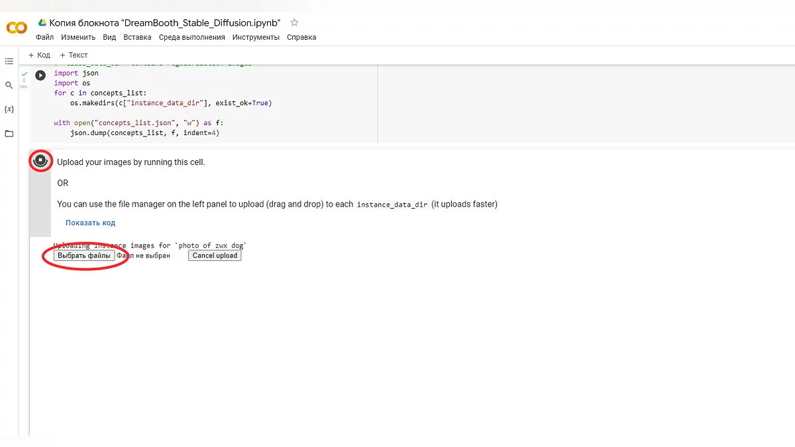795x447 pixels.
Task: Click the notebook title DreamBooth_Stable_Diffusion.ipynb
Action: [x=165, y=23]
